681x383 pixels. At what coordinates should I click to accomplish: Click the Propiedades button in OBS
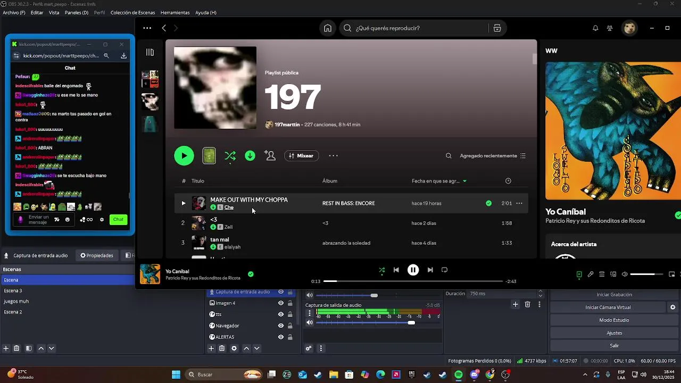point(97,255)
